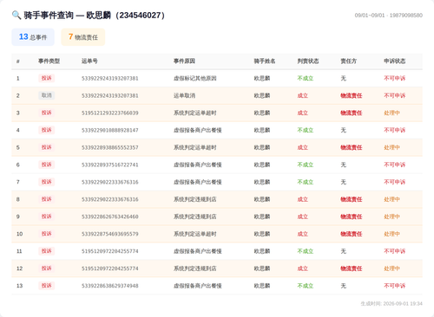
Task: Click 不可申诉 in row 2
Action: (x=395, y=95)
